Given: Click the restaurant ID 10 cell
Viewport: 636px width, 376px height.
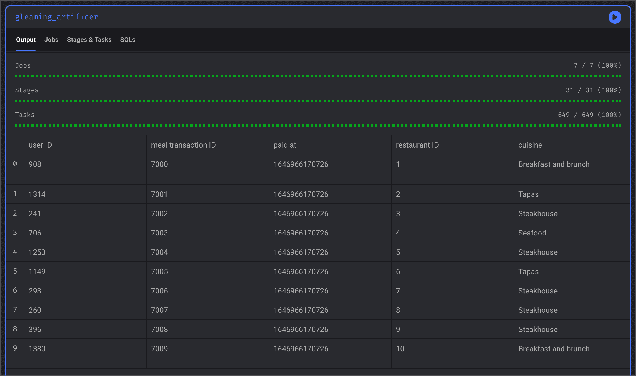Looking at the screenshot, I should [400, 349].
